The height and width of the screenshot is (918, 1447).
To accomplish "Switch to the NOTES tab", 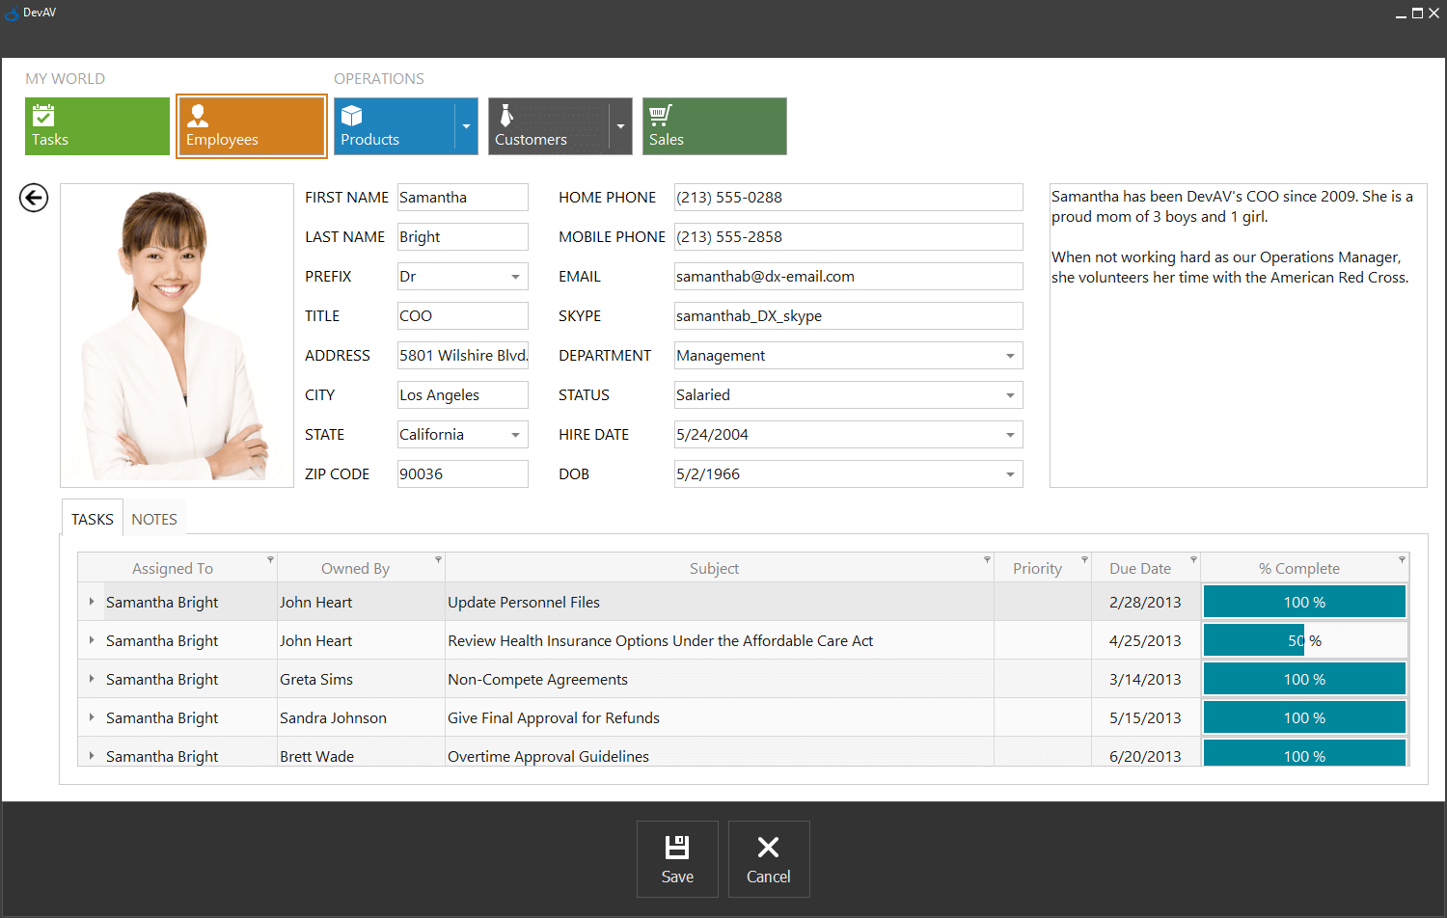I will (153, 518).
